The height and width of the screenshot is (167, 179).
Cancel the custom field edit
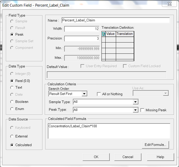128,157
